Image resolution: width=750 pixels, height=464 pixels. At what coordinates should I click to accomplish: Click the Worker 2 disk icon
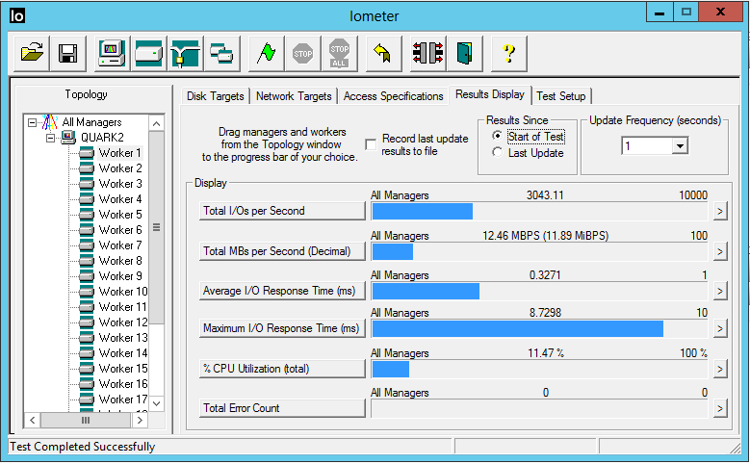click(87, 168)
